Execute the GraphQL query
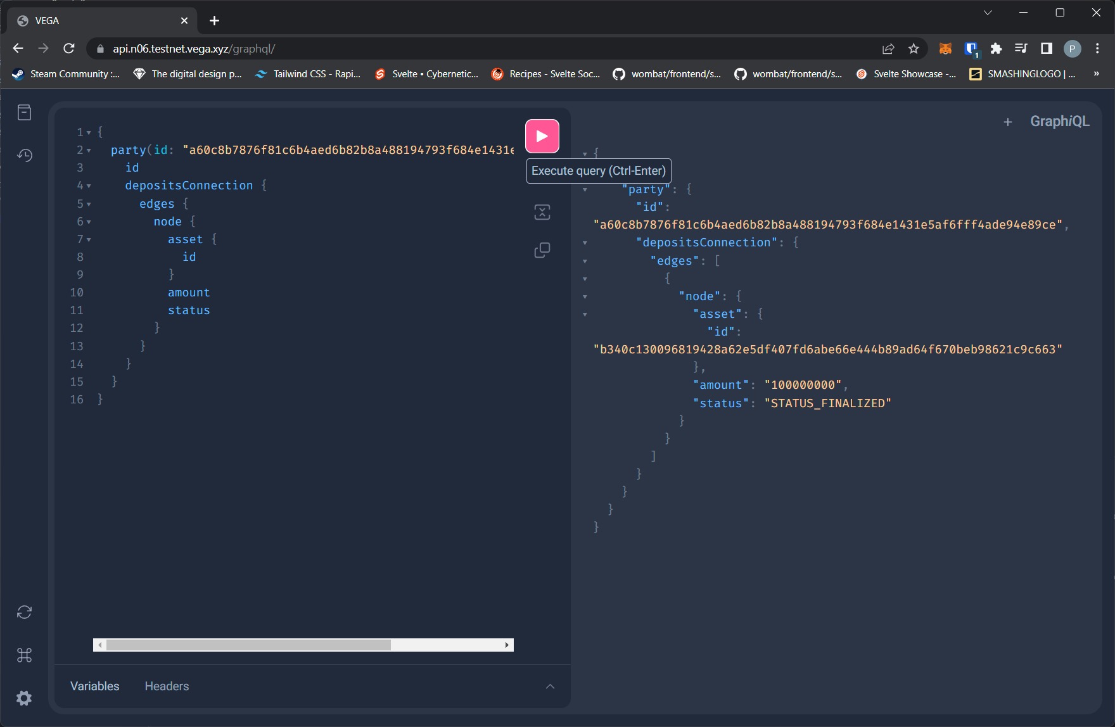Image resolution: width=1115 pixels, height=727 pixels. 542,135
